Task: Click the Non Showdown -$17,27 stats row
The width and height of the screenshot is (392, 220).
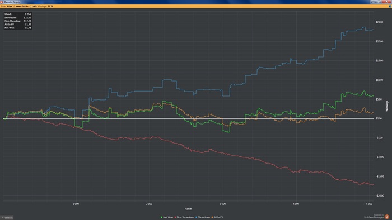Action: pyautogui.click(x=18, y=21)
